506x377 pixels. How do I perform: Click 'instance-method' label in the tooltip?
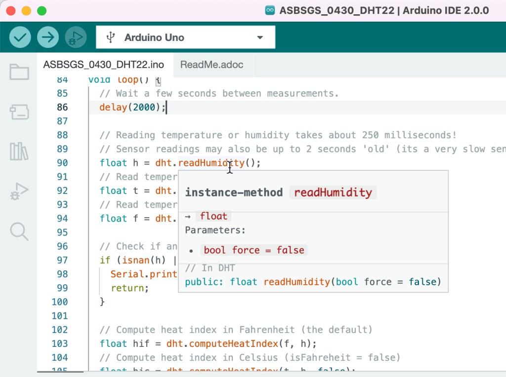coord(234,192)
